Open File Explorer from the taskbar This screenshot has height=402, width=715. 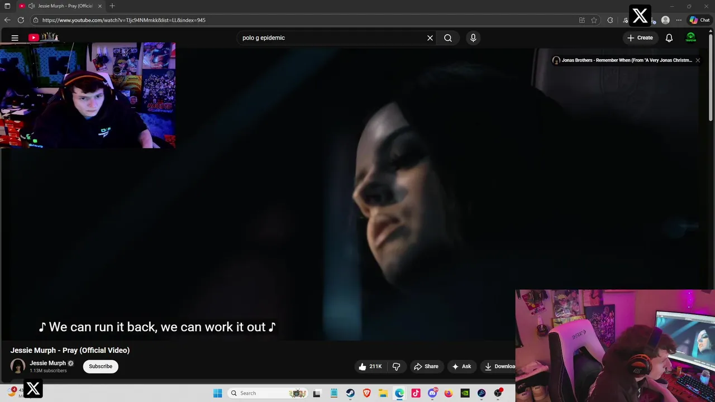(383, 393)
